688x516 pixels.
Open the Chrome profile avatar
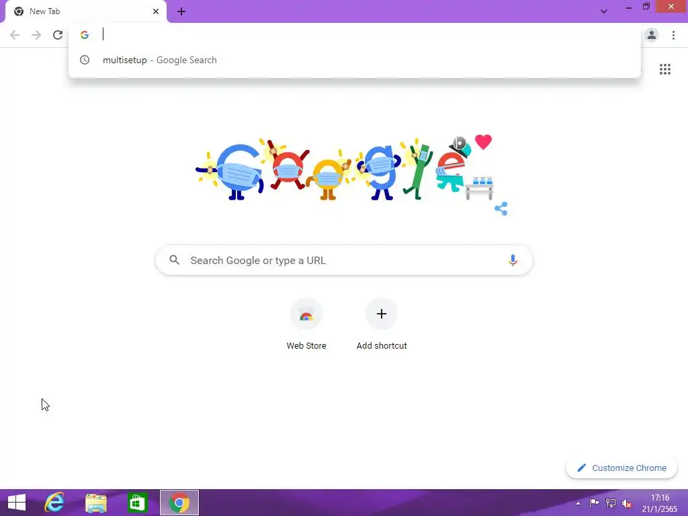[x=652, y=35]
